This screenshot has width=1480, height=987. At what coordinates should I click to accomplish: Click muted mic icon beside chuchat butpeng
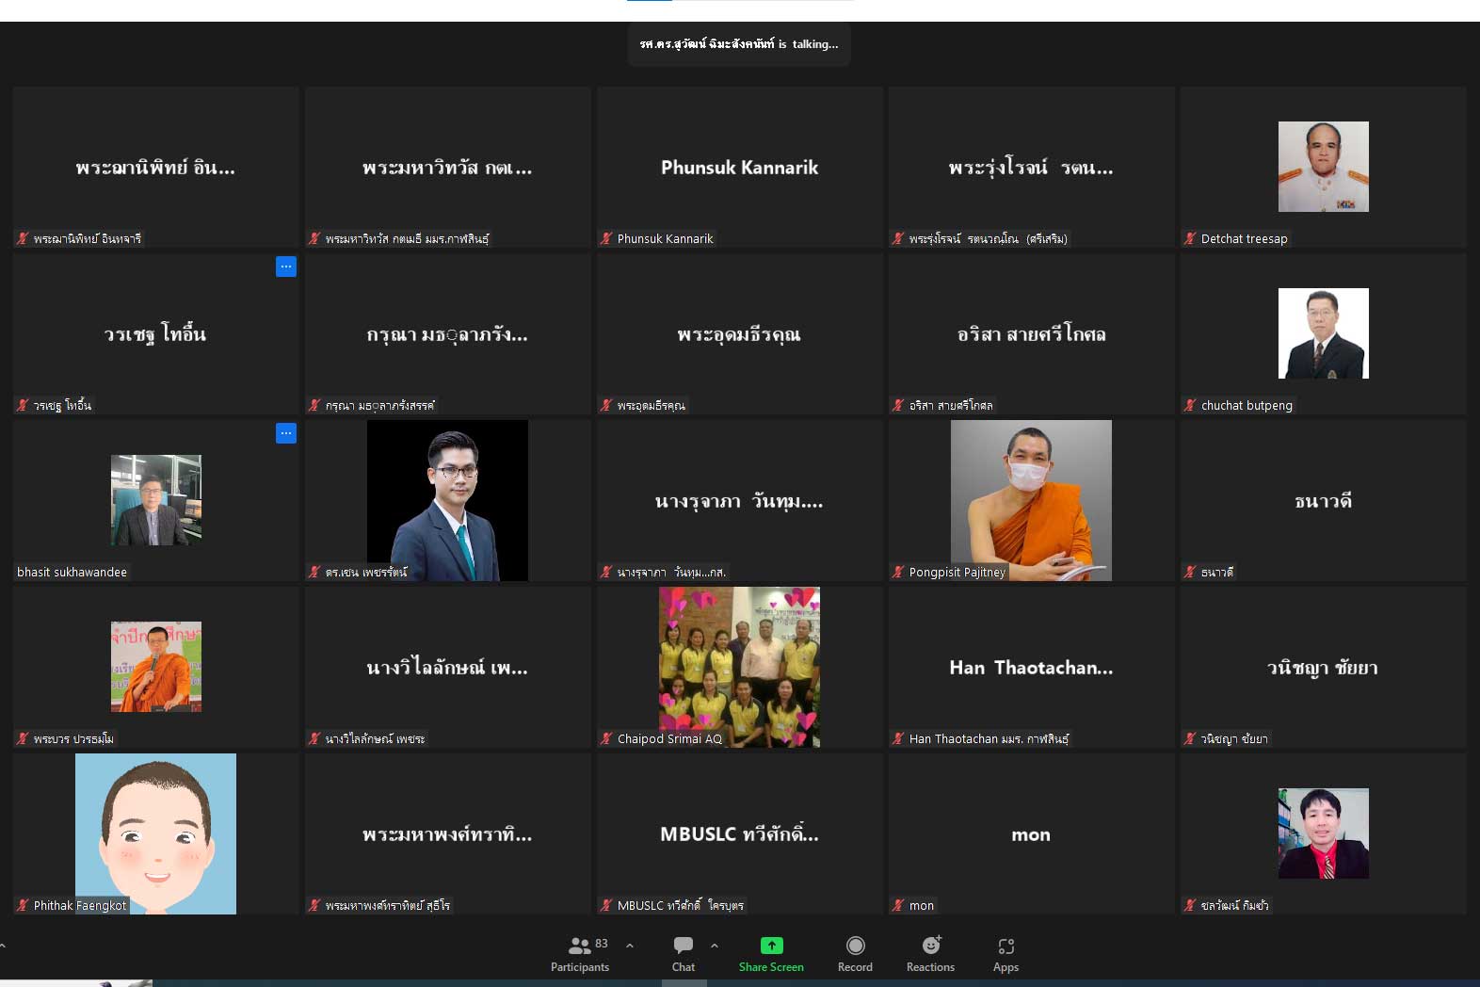(1190, 406)
